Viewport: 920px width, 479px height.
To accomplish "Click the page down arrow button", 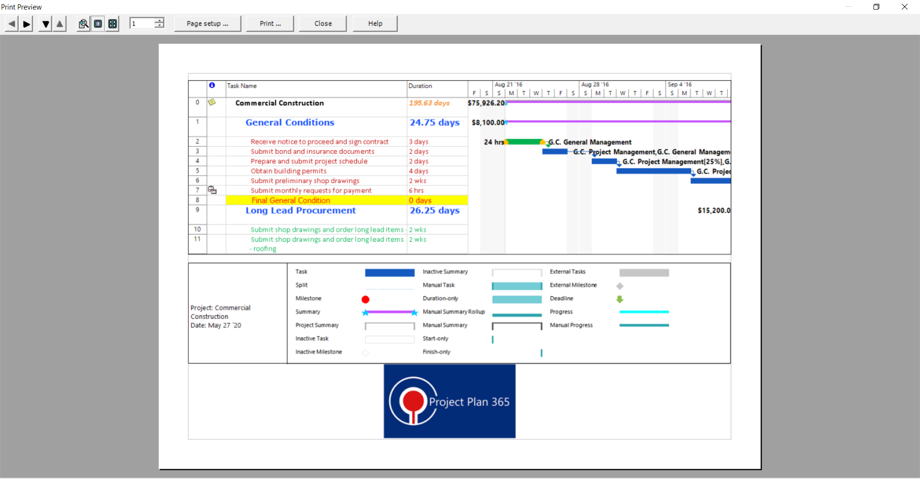I will coord(46,24).
